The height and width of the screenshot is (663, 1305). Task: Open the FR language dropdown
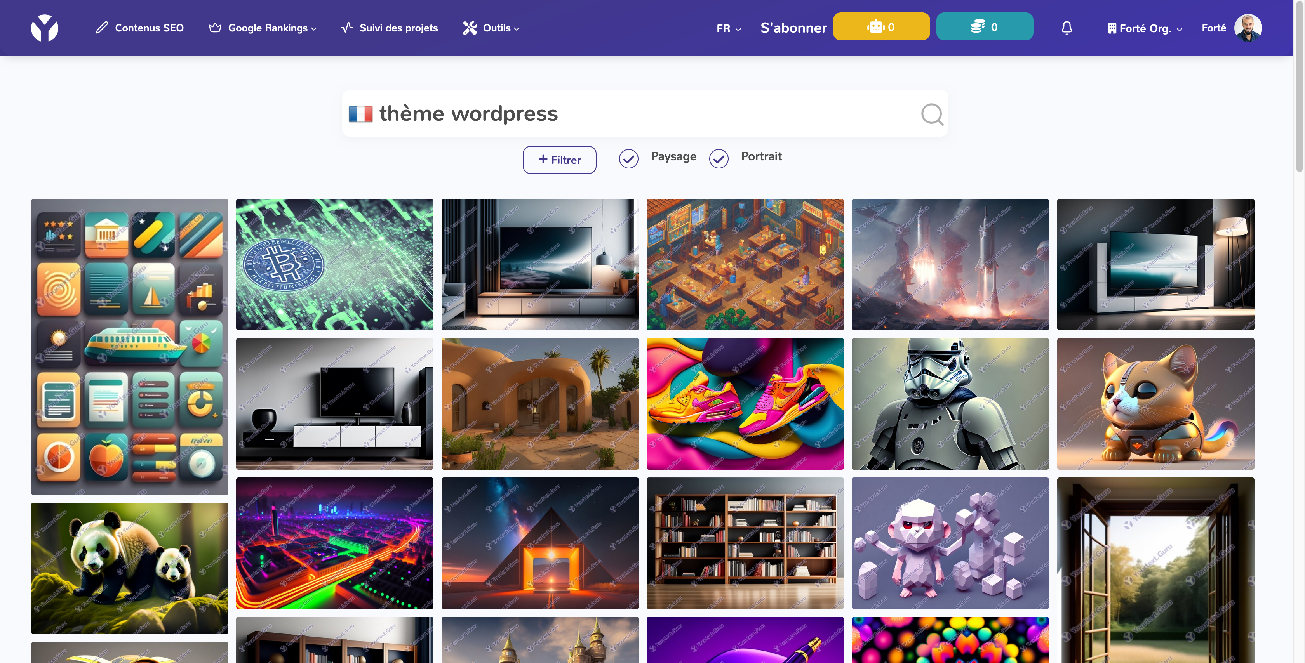coord(729,28)
